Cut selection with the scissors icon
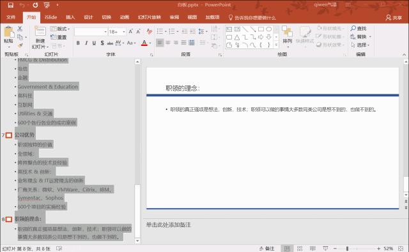This screenshot has height=252, width=409. pos(20,28)
